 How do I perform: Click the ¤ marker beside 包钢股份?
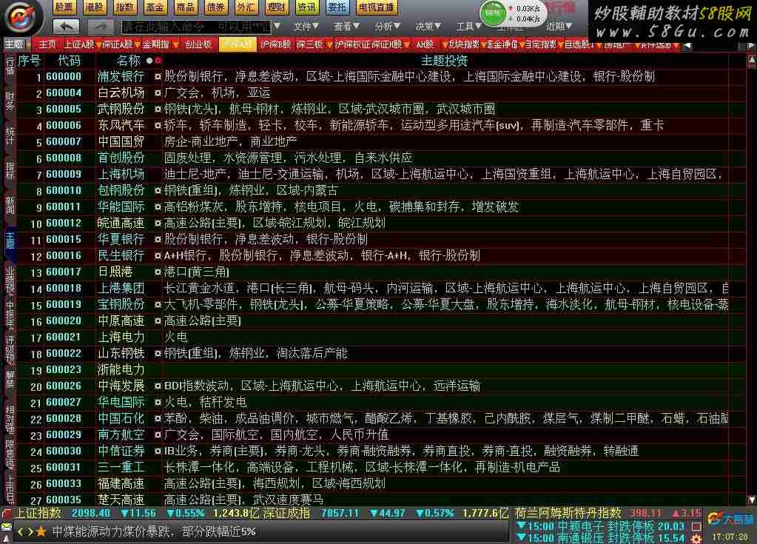pos(158,191)
